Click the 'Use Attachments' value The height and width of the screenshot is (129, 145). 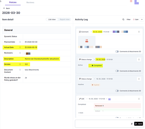tap(32, 70)
